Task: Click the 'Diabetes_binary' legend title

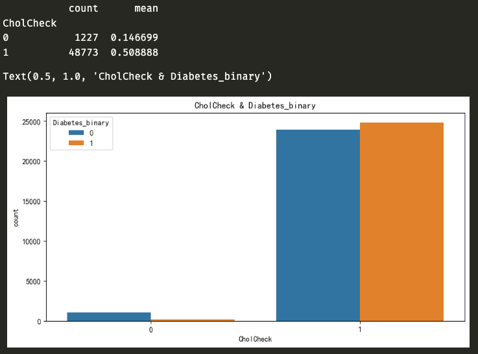Action: coord(81,123)
